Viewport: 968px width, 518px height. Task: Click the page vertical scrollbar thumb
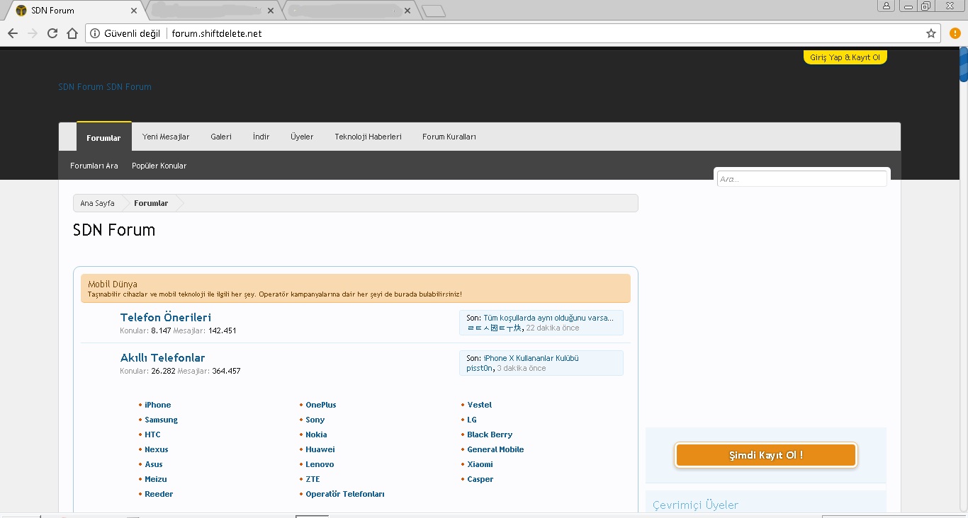[x=964, y=65]
